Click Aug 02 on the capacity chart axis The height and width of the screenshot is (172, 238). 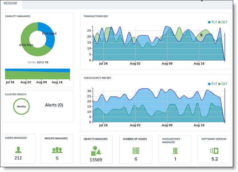point(26,82)
